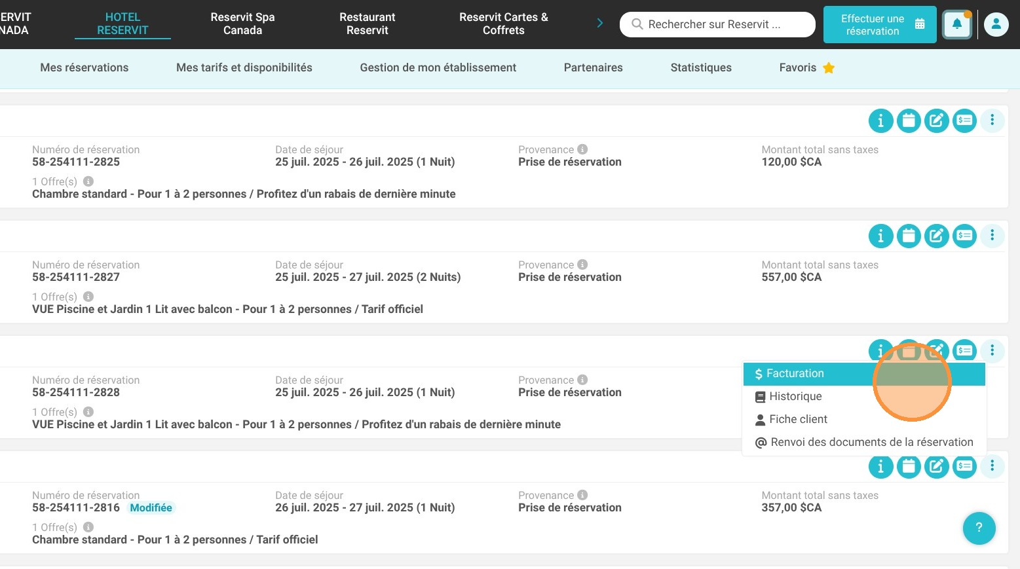Open info icon for reservation 58-254111-2816
This screenshot has height=569, width=1020.
click(880, 466)
